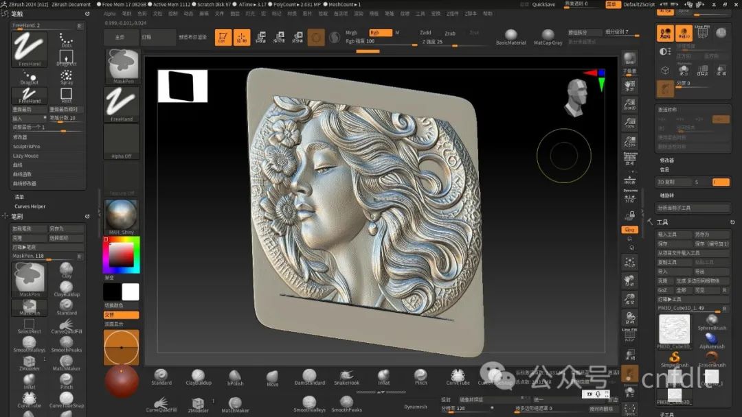Toggle the orange Qxyz rotation button
This screenshot has width=742, height=417.
coord(630,230)
